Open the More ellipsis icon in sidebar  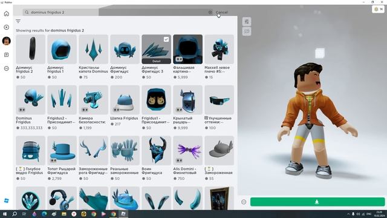click(7, 68)
